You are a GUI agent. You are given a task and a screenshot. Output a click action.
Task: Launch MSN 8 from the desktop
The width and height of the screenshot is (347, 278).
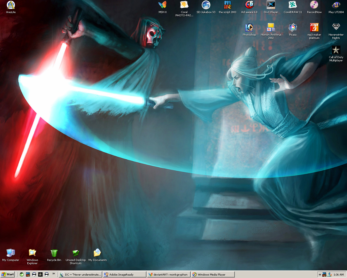click(162, 7)
